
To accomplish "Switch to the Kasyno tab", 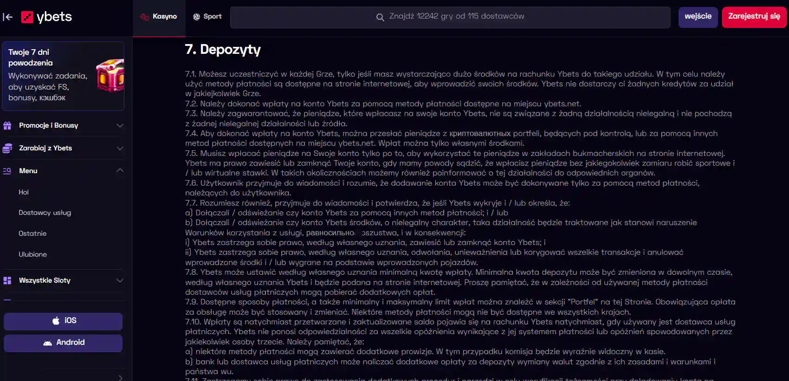I will click(159, 17).
